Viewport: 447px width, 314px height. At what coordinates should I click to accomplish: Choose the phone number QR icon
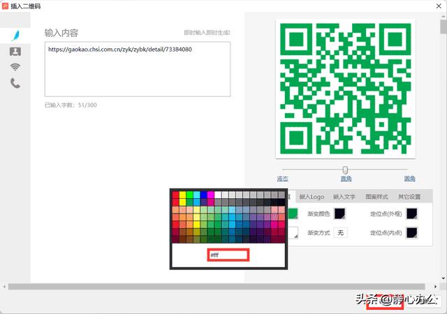(15, 83)
